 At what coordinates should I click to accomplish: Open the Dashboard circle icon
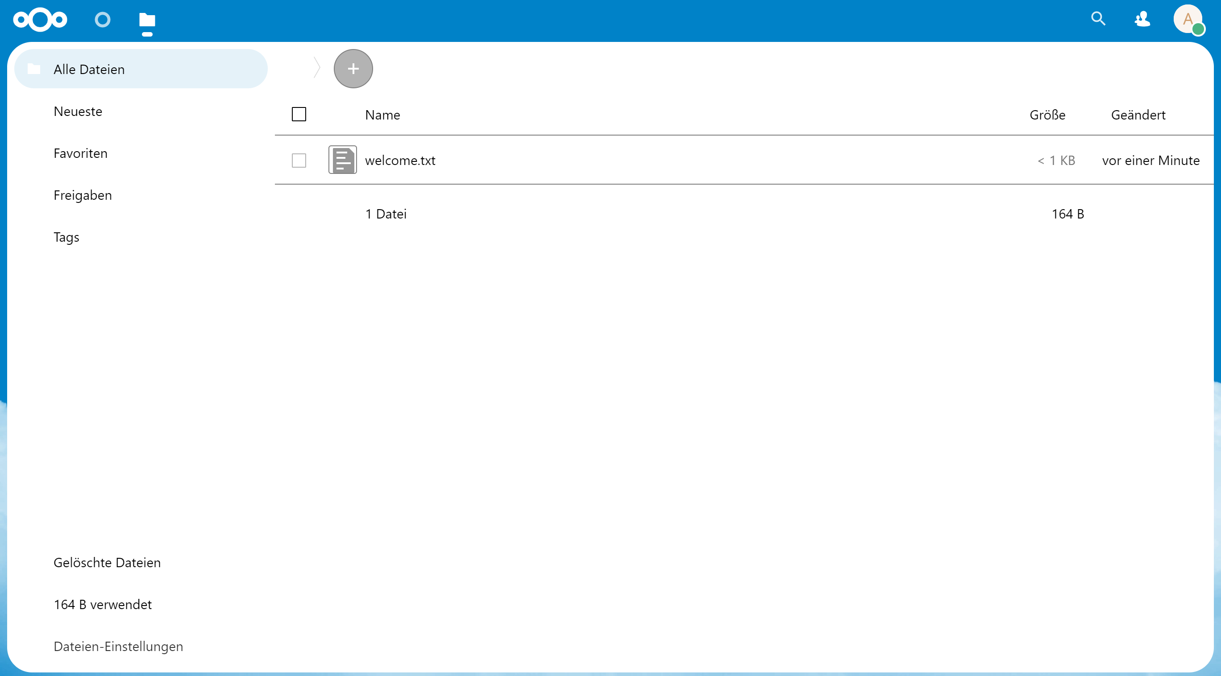point(102,20)
